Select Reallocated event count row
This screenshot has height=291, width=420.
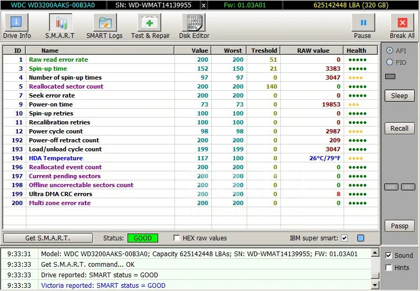190,167
